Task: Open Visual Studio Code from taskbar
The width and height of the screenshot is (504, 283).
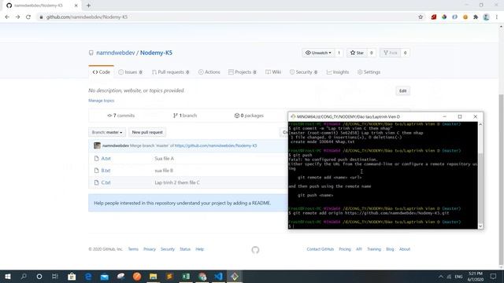Action: click(219, 276)
